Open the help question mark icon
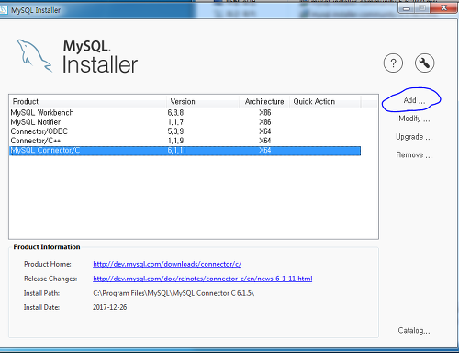This screenshot has width=459, height=353. point(393,63)
